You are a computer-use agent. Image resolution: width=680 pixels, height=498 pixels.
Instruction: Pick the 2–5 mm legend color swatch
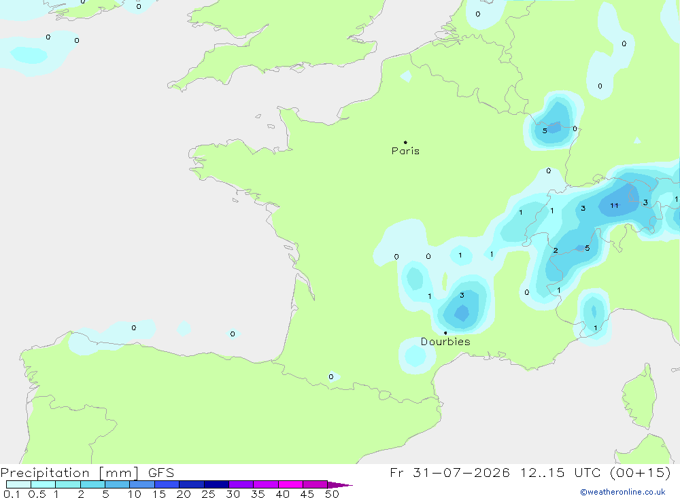pos(92,484)
